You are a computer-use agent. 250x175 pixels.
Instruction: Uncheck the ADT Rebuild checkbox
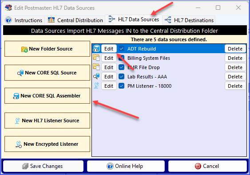click(121, 49)
